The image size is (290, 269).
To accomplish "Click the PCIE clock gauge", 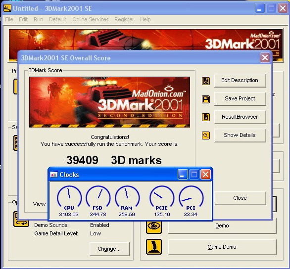I will point(162,196).
